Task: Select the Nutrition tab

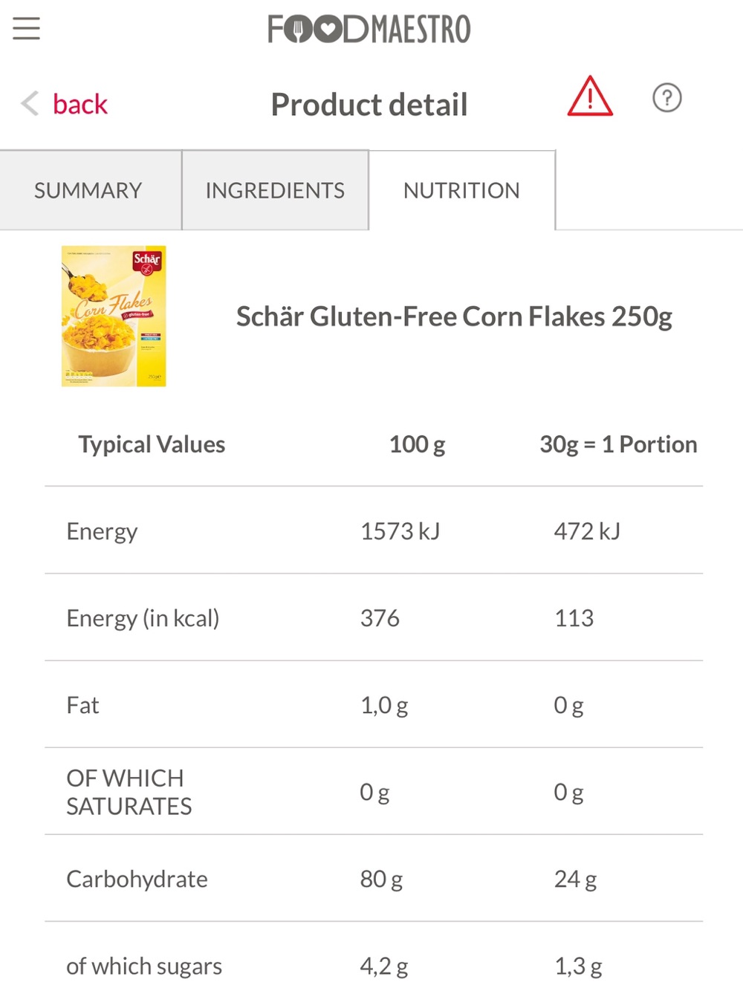Action: pos(461,190)
